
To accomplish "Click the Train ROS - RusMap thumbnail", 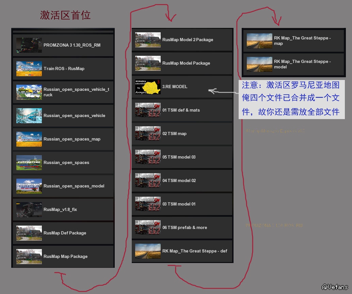I will click(29, 69).
